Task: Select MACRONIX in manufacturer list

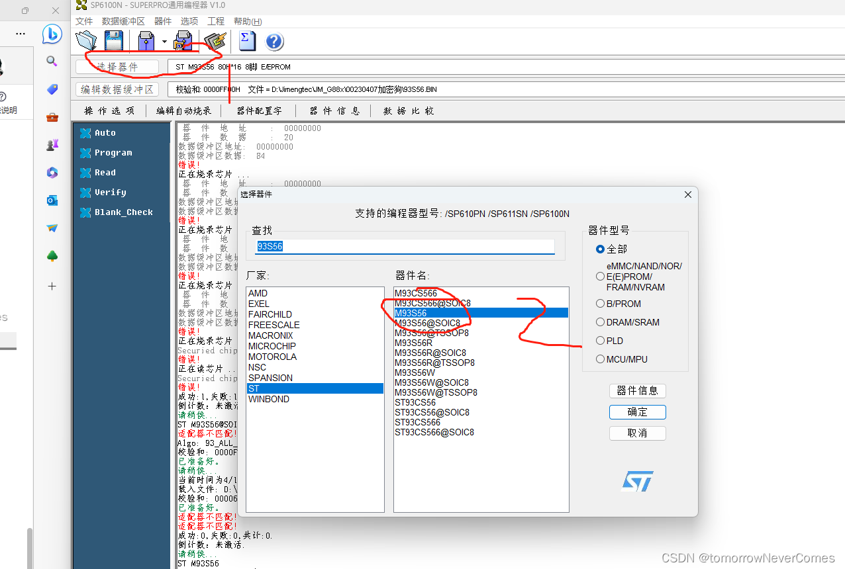Action: [315, 335]
